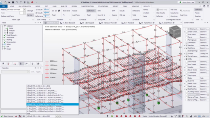Select combination 9 in the loading dropdown list
The width and height of the screenshot is (210, 118).
click(x=52, y=104)
